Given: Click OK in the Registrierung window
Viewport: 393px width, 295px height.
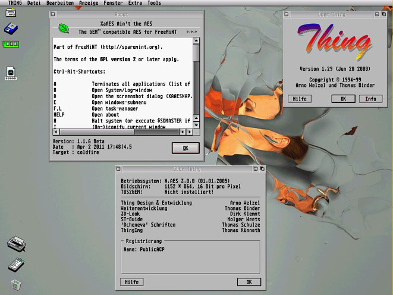Looking at the screenshot, I should click(249, 282).
